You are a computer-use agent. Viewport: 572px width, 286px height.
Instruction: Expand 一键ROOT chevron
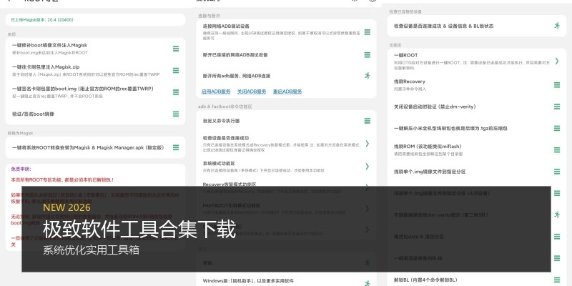[557, 61]
